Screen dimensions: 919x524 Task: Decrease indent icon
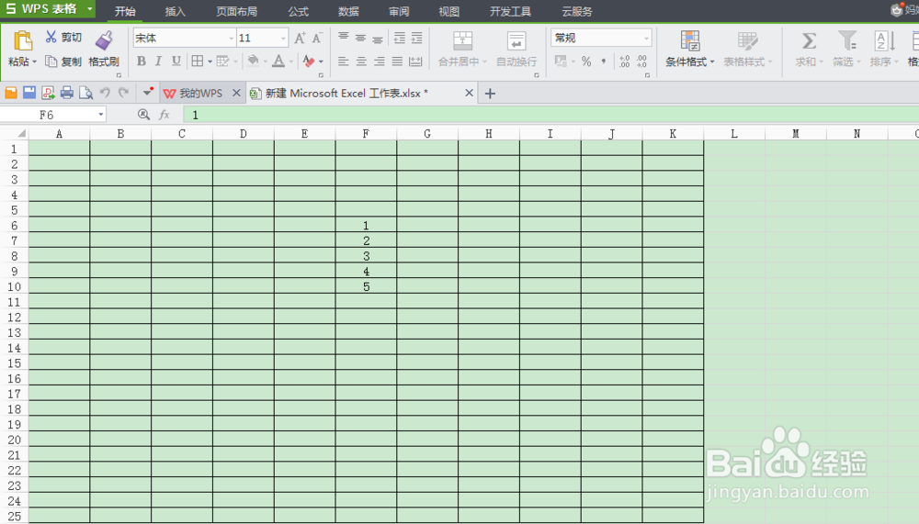(x=400, y=38)
